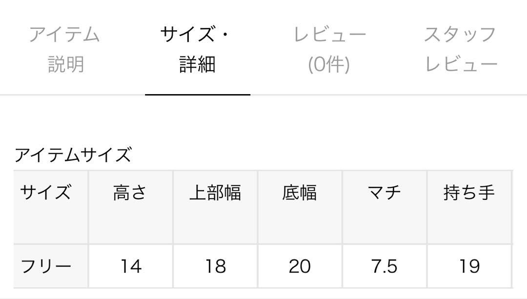This screenshot has width=527, height=299.
Task: Select the 高さ column header
Action: coord(130,193)
